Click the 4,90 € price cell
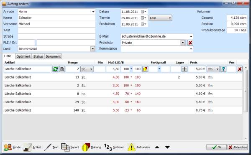This screenshot has width=251, height=155. coord(200,94)
